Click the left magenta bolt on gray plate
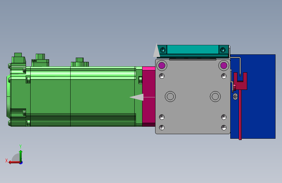This screenshot has width=282, height=183. 162,65
